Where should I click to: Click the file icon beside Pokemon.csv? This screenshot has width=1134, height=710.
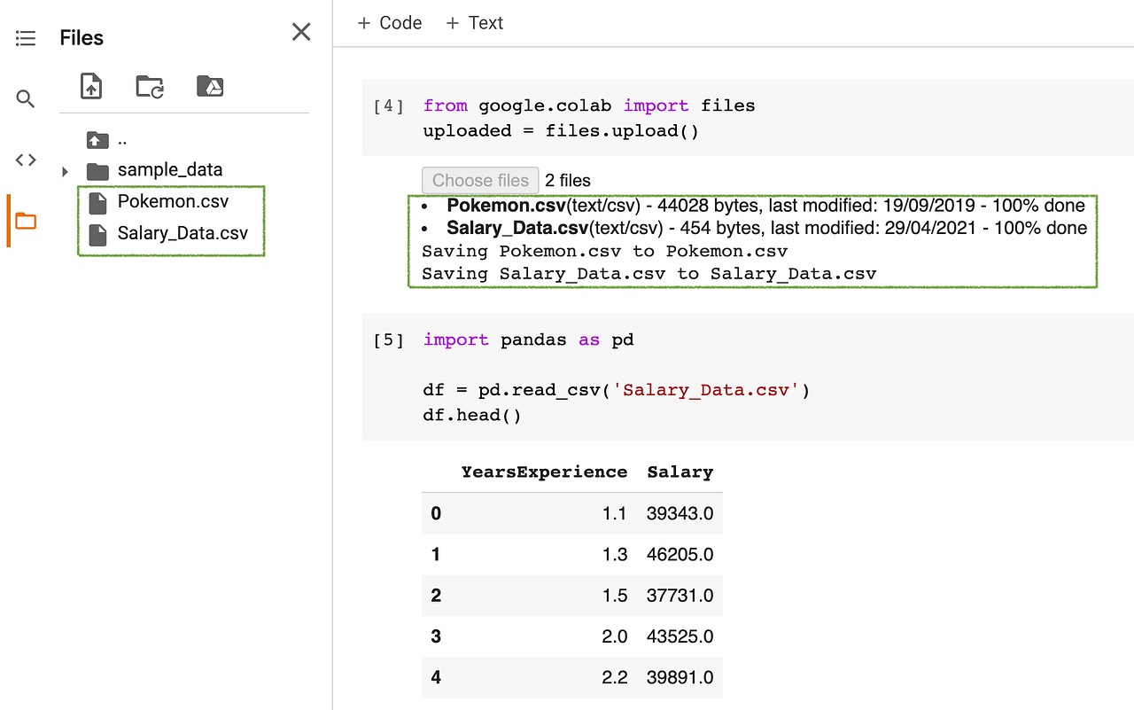(97, 201)
